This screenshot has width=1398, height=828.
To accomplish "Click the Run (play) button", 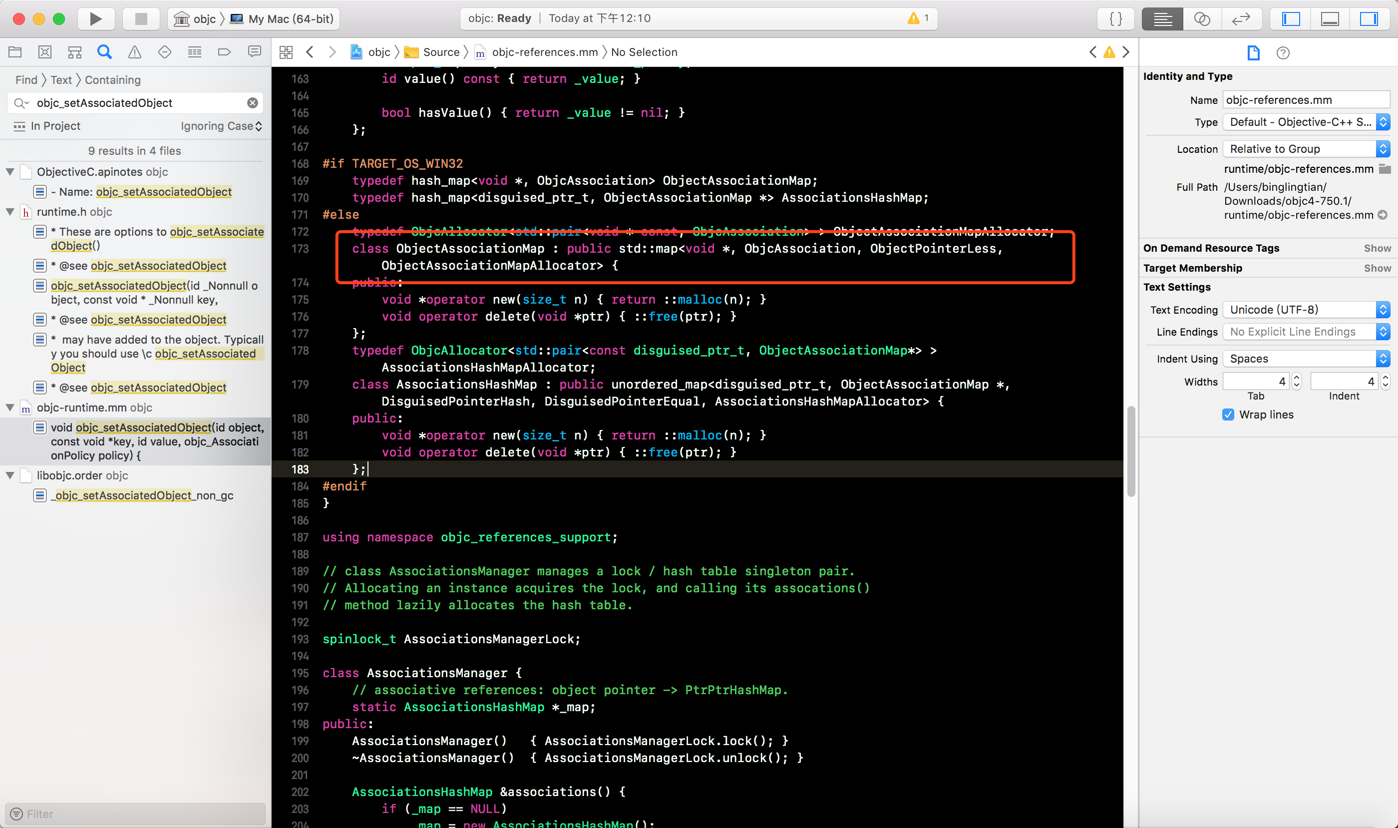I will point(95,19).
